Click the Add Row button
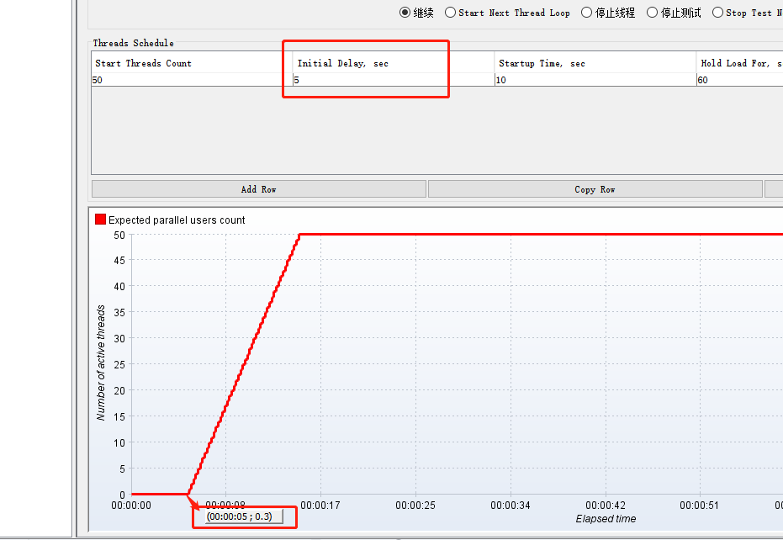 tap(258, 188)
